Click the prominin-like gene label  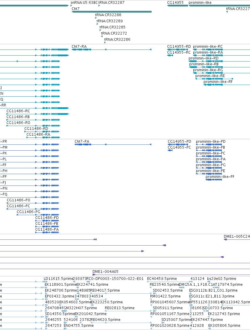point(200,3)
